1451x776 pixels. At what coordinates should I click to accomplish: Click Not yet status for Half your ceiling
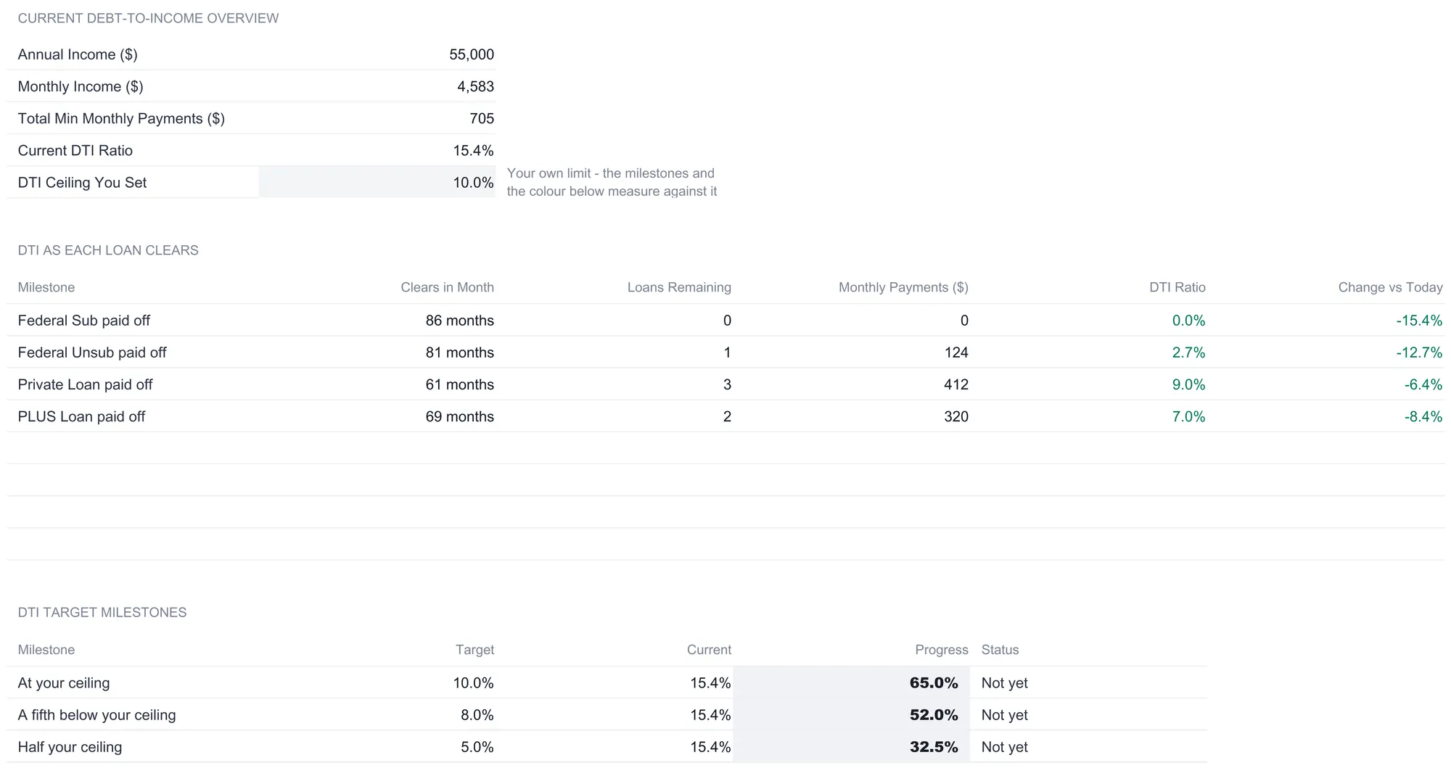pos(1004,746)
